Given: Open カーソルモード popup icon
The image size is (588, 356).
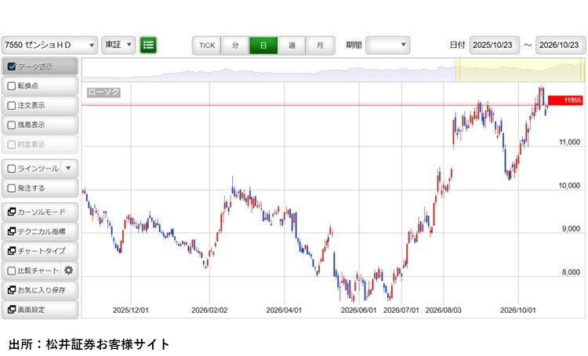Looking at the screenshot, I should point(12,212).
